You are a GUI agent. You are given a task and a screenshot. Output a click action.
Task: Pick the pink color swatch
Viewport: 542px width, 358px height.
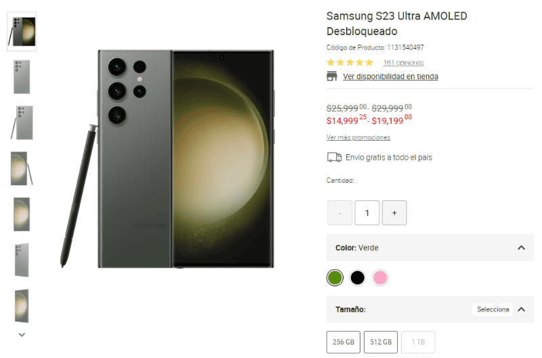380,277
